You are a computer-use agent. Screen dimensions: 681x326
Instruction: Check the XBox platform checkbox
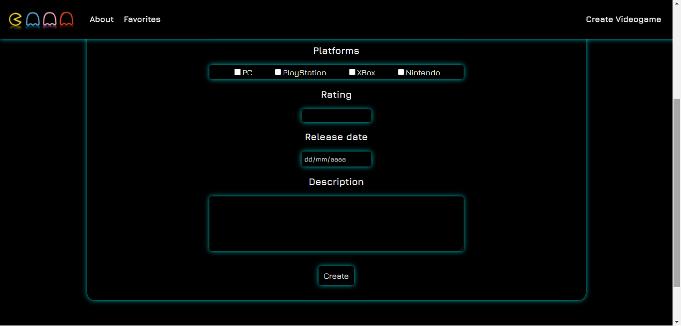click(x=352, y=72)
